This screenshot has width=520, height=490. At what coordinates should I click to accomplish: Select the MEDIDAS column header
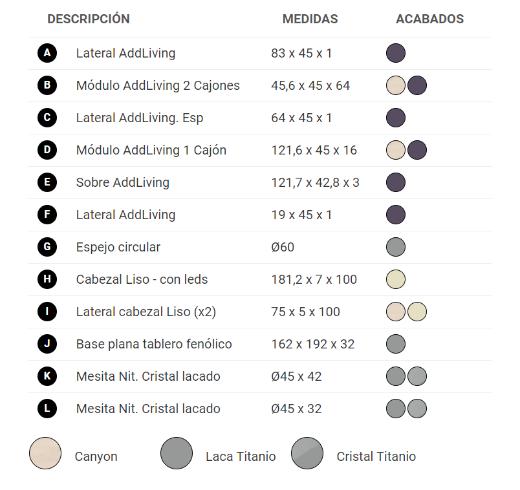[x=310, y=19]
